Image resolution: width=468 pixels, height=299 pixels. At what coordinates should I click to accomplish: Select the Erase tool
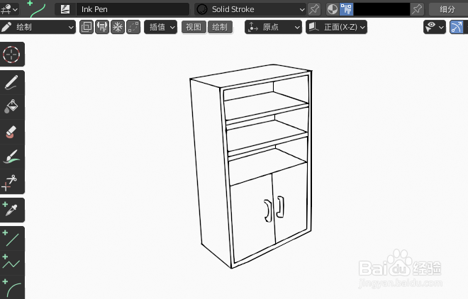point(12,132)
